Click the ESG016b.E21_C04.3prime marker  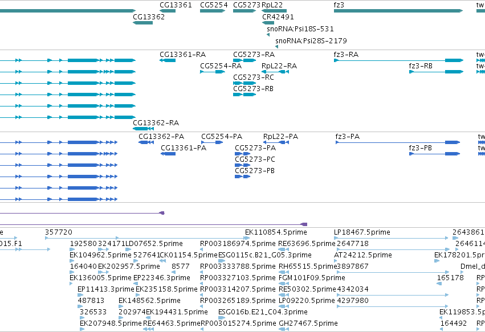(222, 318)
